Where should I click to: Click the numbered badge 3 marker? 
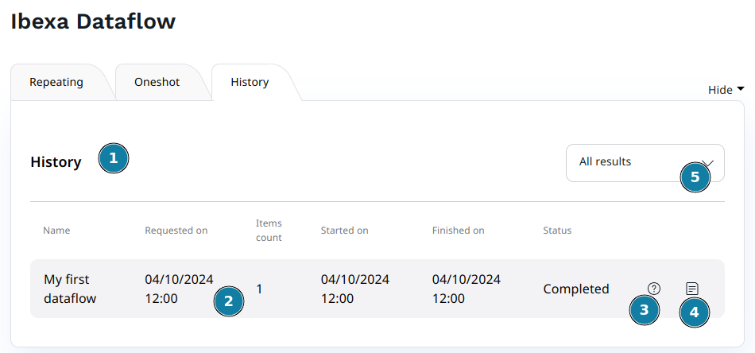tap(645, 310)
